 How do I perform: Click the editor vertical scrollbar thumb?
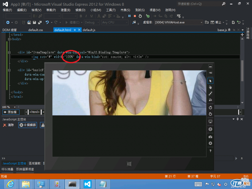pos(242,71)
